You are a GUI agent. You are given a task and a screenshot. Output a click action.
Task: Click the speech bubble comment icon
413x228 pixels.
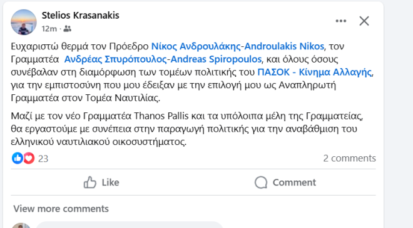tap(261, 182)
